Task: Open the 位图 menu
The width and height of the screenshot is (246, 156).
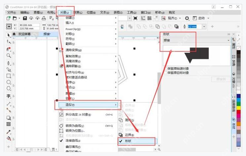Action: pyautogui.click(x=91, y=12)
